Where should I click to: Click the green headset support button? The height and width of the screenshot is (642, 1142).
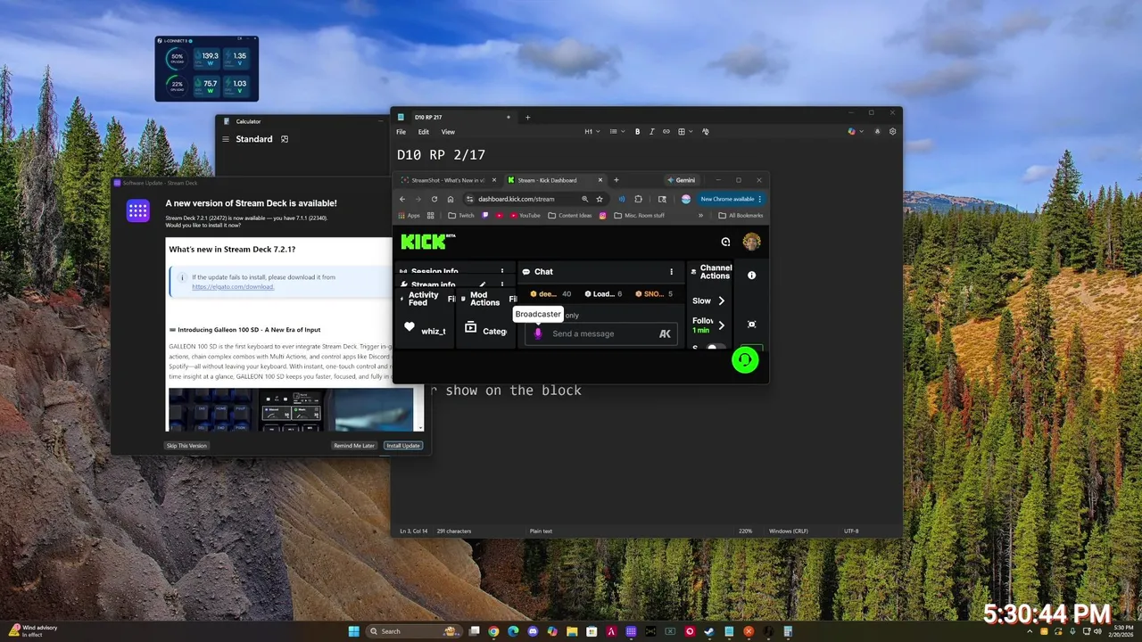(x=745, y=359)
